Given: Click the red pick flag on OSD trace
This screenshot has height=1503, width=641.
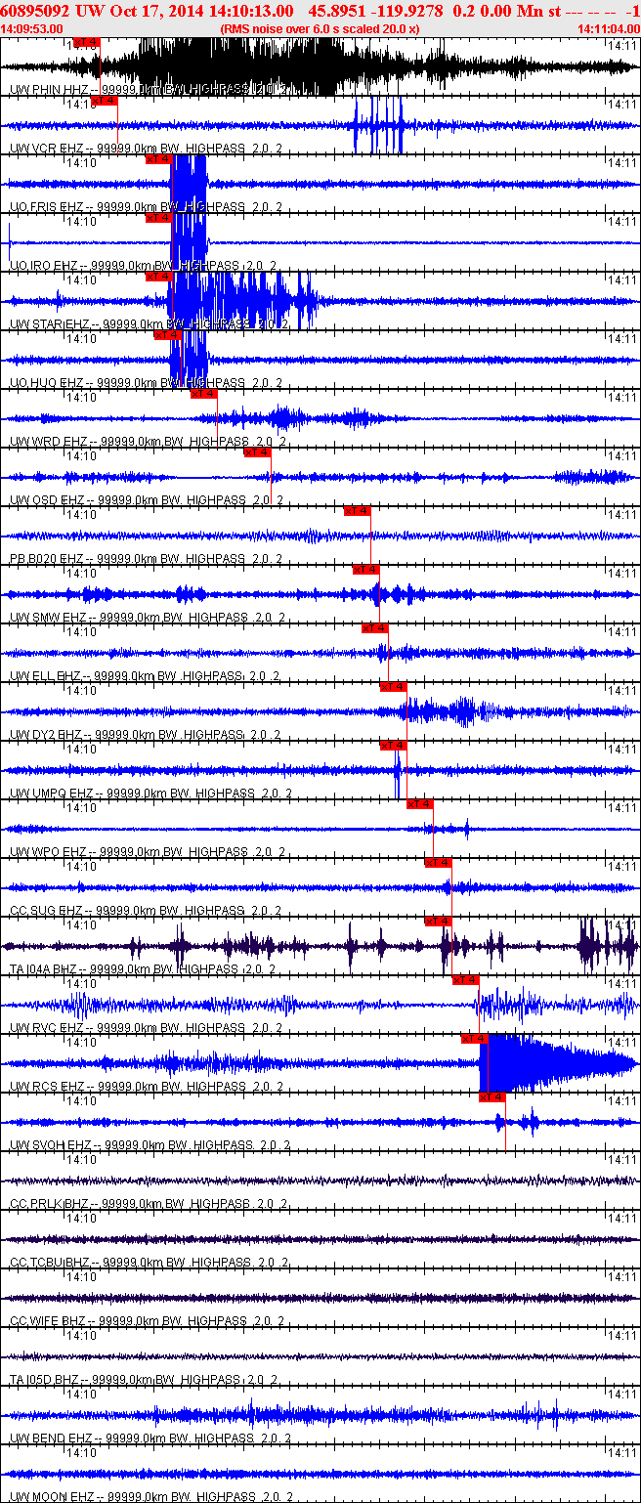Looking at the screenshot, I should pos(257,452).
